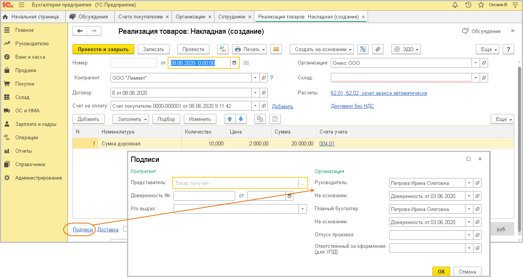Click the Подбор button

pos(166,119)
